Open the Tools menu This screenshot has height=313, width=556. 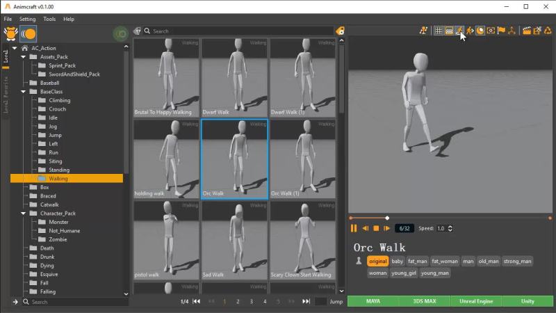click(x=49, y=19)
